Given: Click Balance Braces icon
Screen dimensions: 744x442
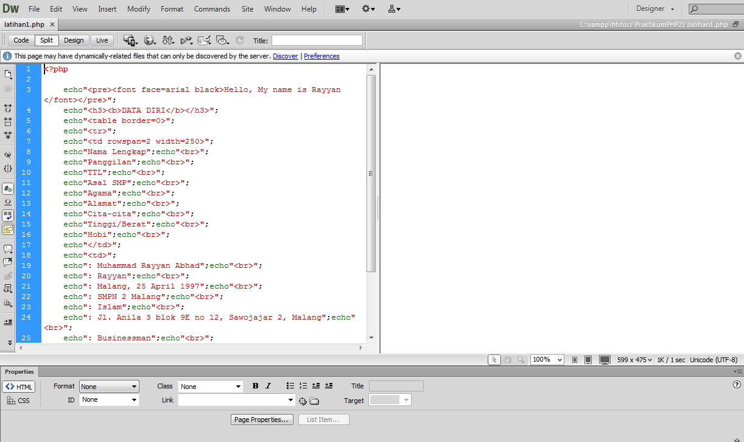Looking at the screenshot, I should (8, 169).
